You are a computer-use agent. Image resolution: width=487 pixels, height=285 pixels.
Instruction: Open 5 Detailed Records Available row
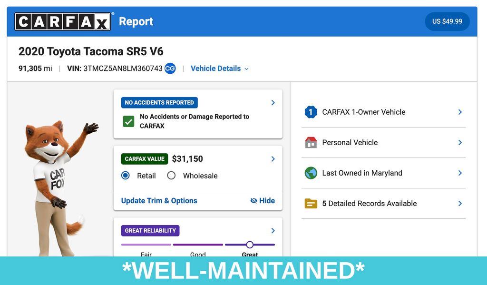(383, 203)
